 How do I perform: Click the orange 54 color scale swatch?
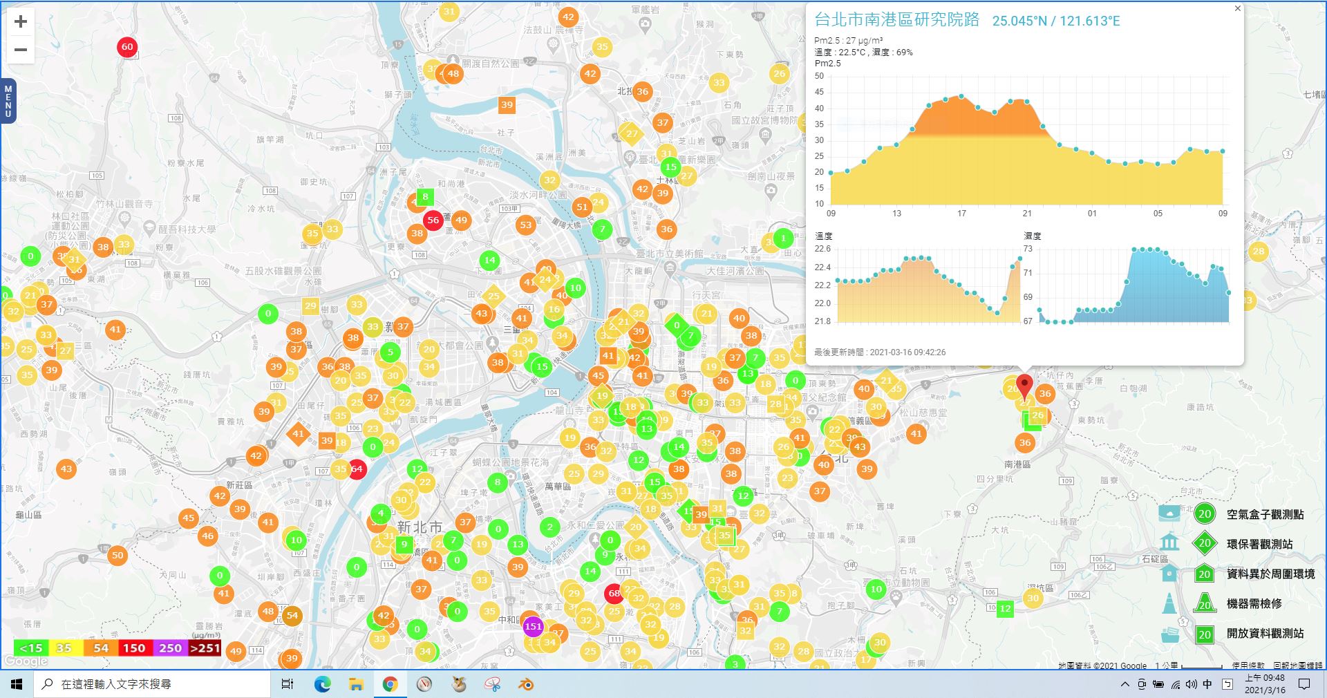(101, 648)
